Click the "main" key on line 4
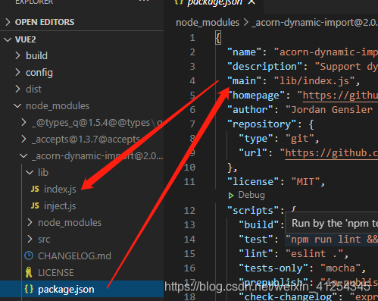Screen dimensions: 378x301 point(244,81)
